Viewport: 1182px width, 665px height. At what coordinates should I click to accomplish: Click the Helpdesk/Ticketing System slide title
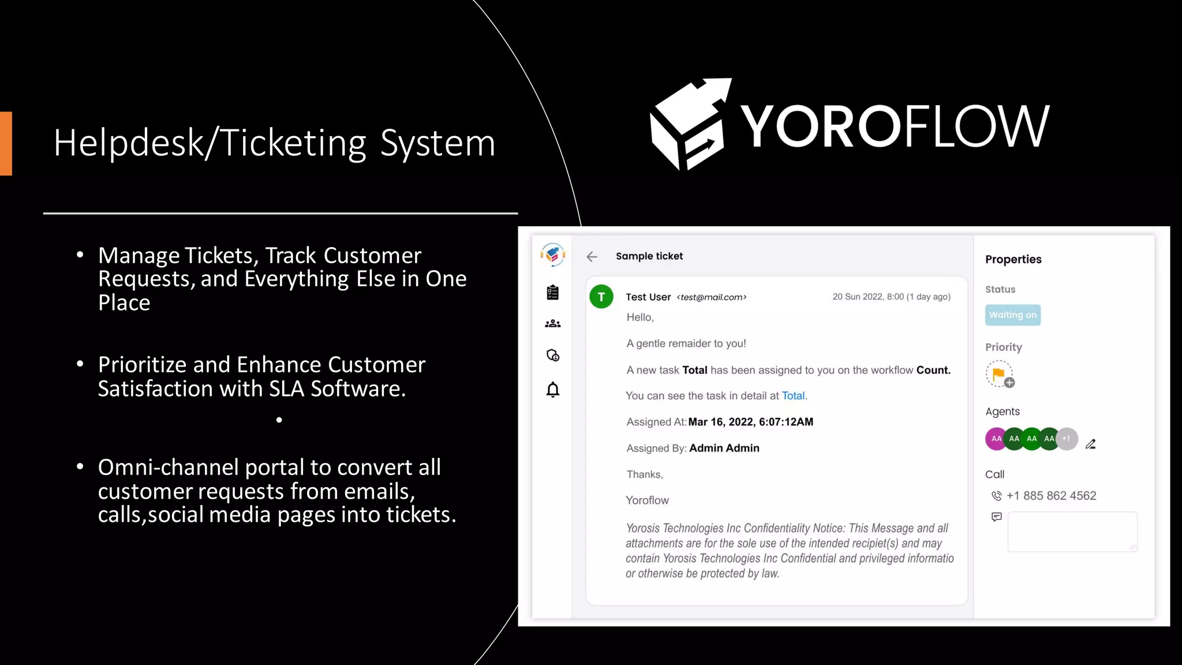(x=274, y=143)
